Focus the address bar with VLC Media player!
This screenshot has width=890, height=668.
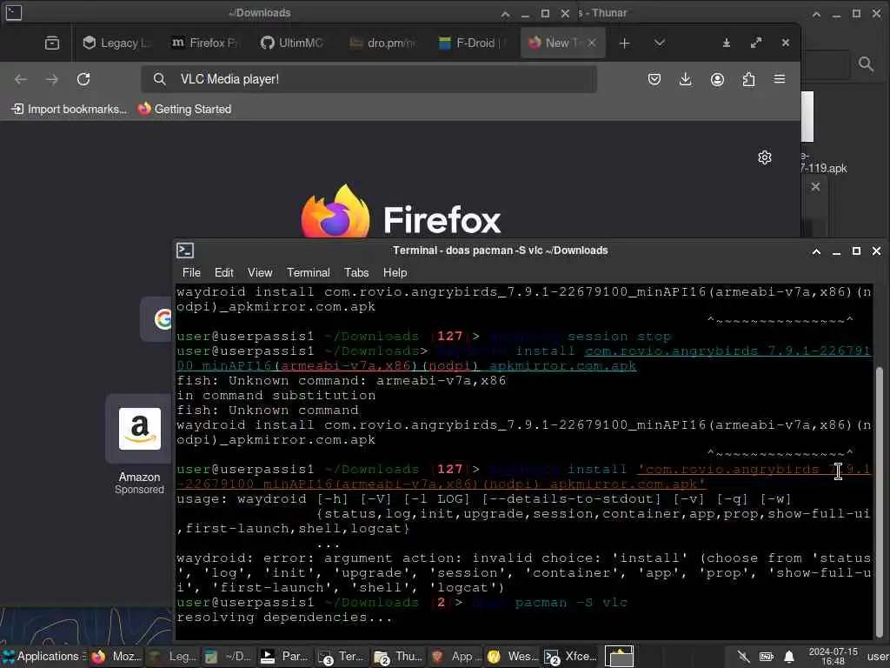point(369,79)
